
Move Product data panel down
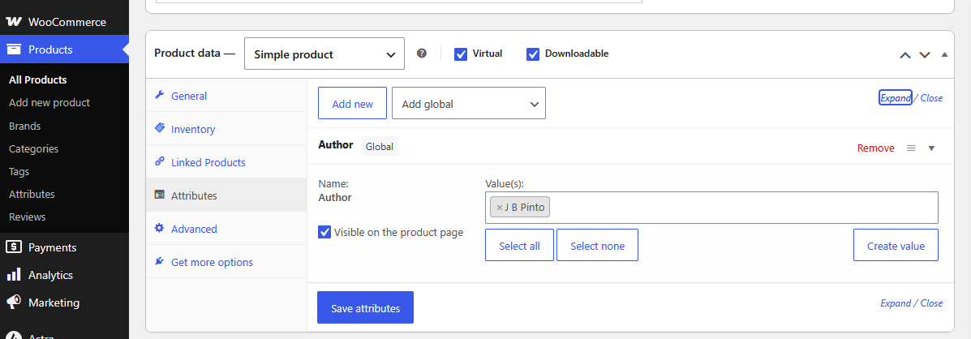[925, 54]
